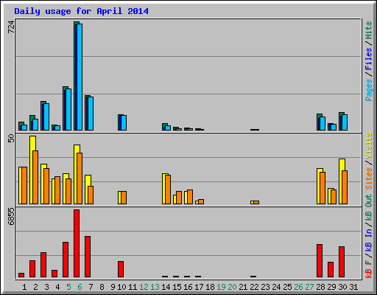
Task: Click the green "Hits" legend label
Action: pos(369,30)
